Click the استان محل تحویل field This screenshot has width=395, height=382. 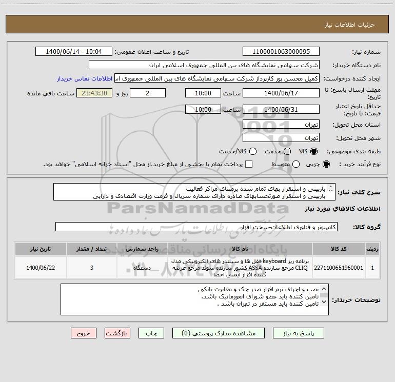(281, 124)
